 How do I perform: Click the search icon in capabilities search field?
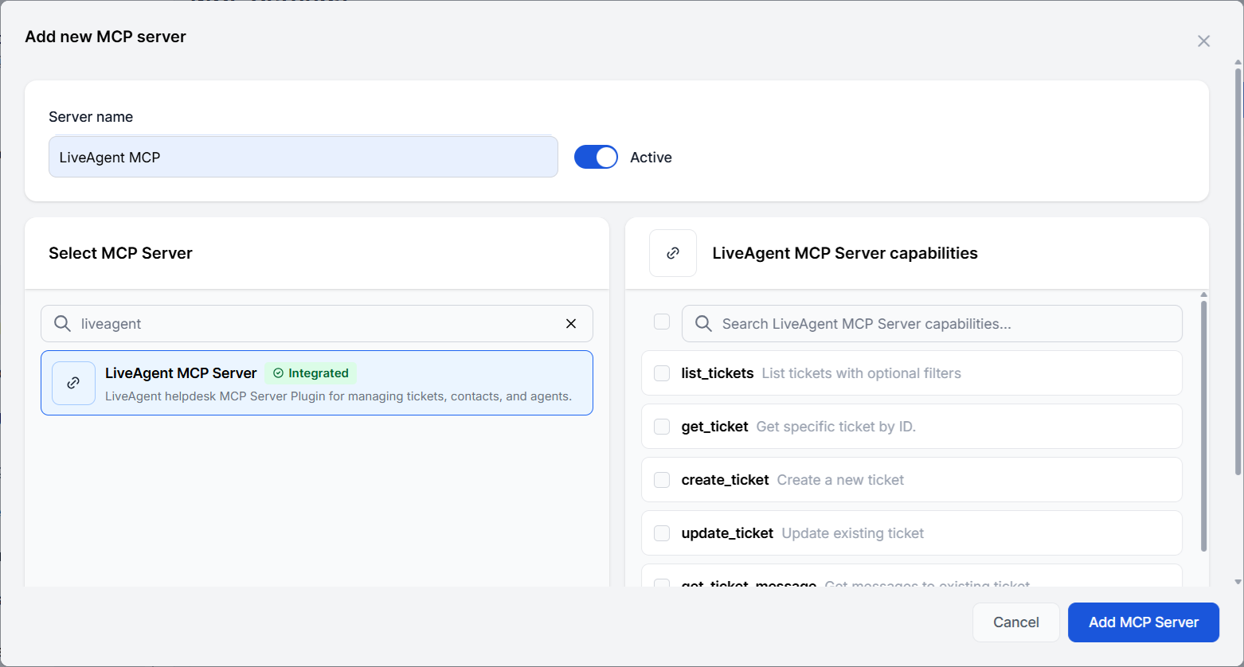click(702, 323)
